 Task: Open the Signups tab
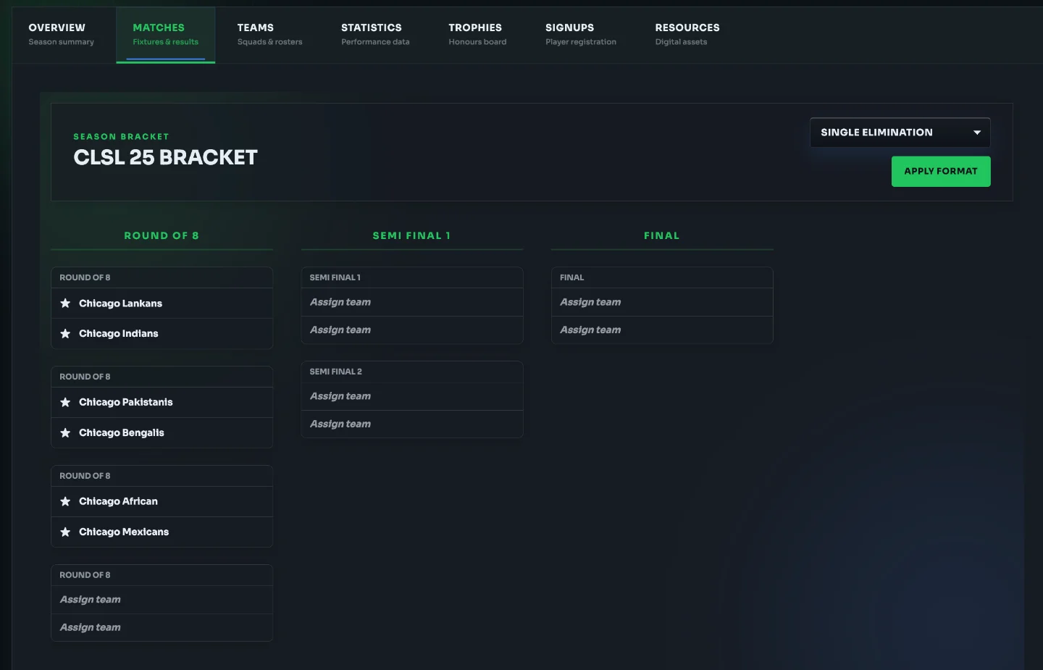pyautogui.click(x=581, y=35)
